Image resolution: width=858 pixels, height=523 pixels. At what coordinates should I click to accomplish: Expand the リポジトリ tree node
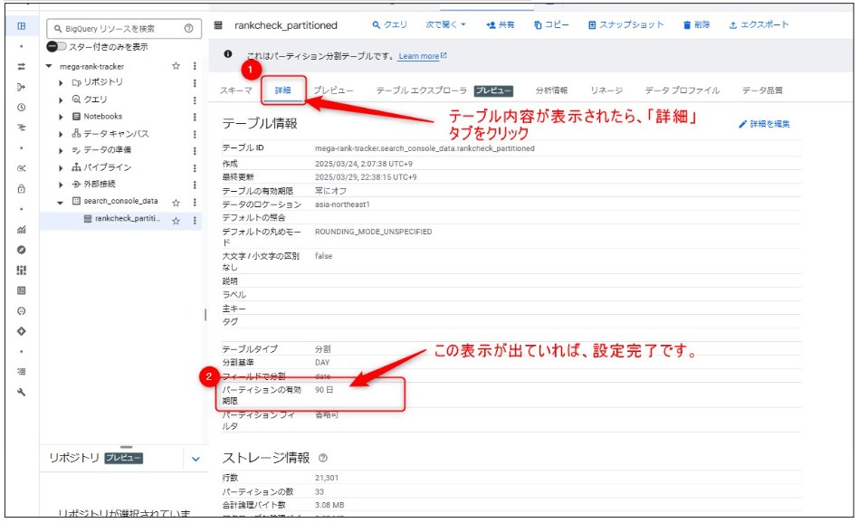(x=61, y=83)
